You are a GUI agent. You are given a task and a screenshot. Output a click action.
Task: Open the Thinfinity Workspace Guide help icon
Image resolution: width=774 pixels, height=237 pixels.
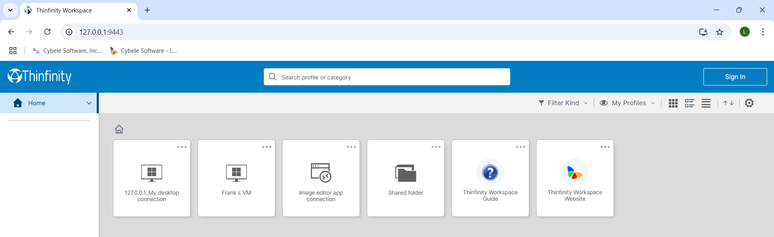490,173
